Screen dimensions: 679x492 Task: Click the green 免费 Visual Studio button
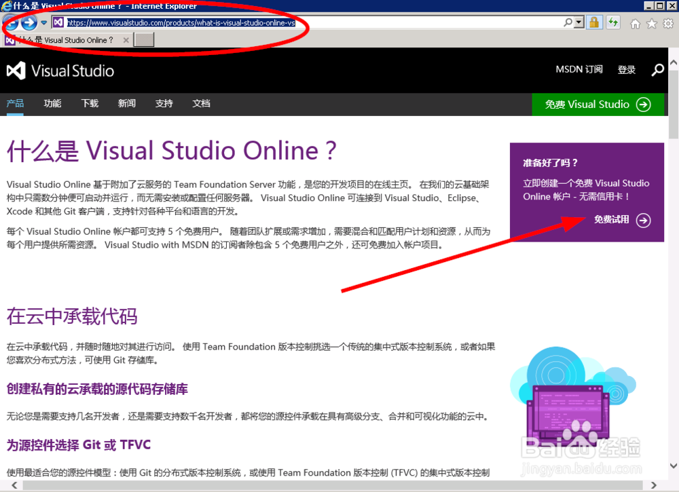pyautogui.click(x=598, y=105)
